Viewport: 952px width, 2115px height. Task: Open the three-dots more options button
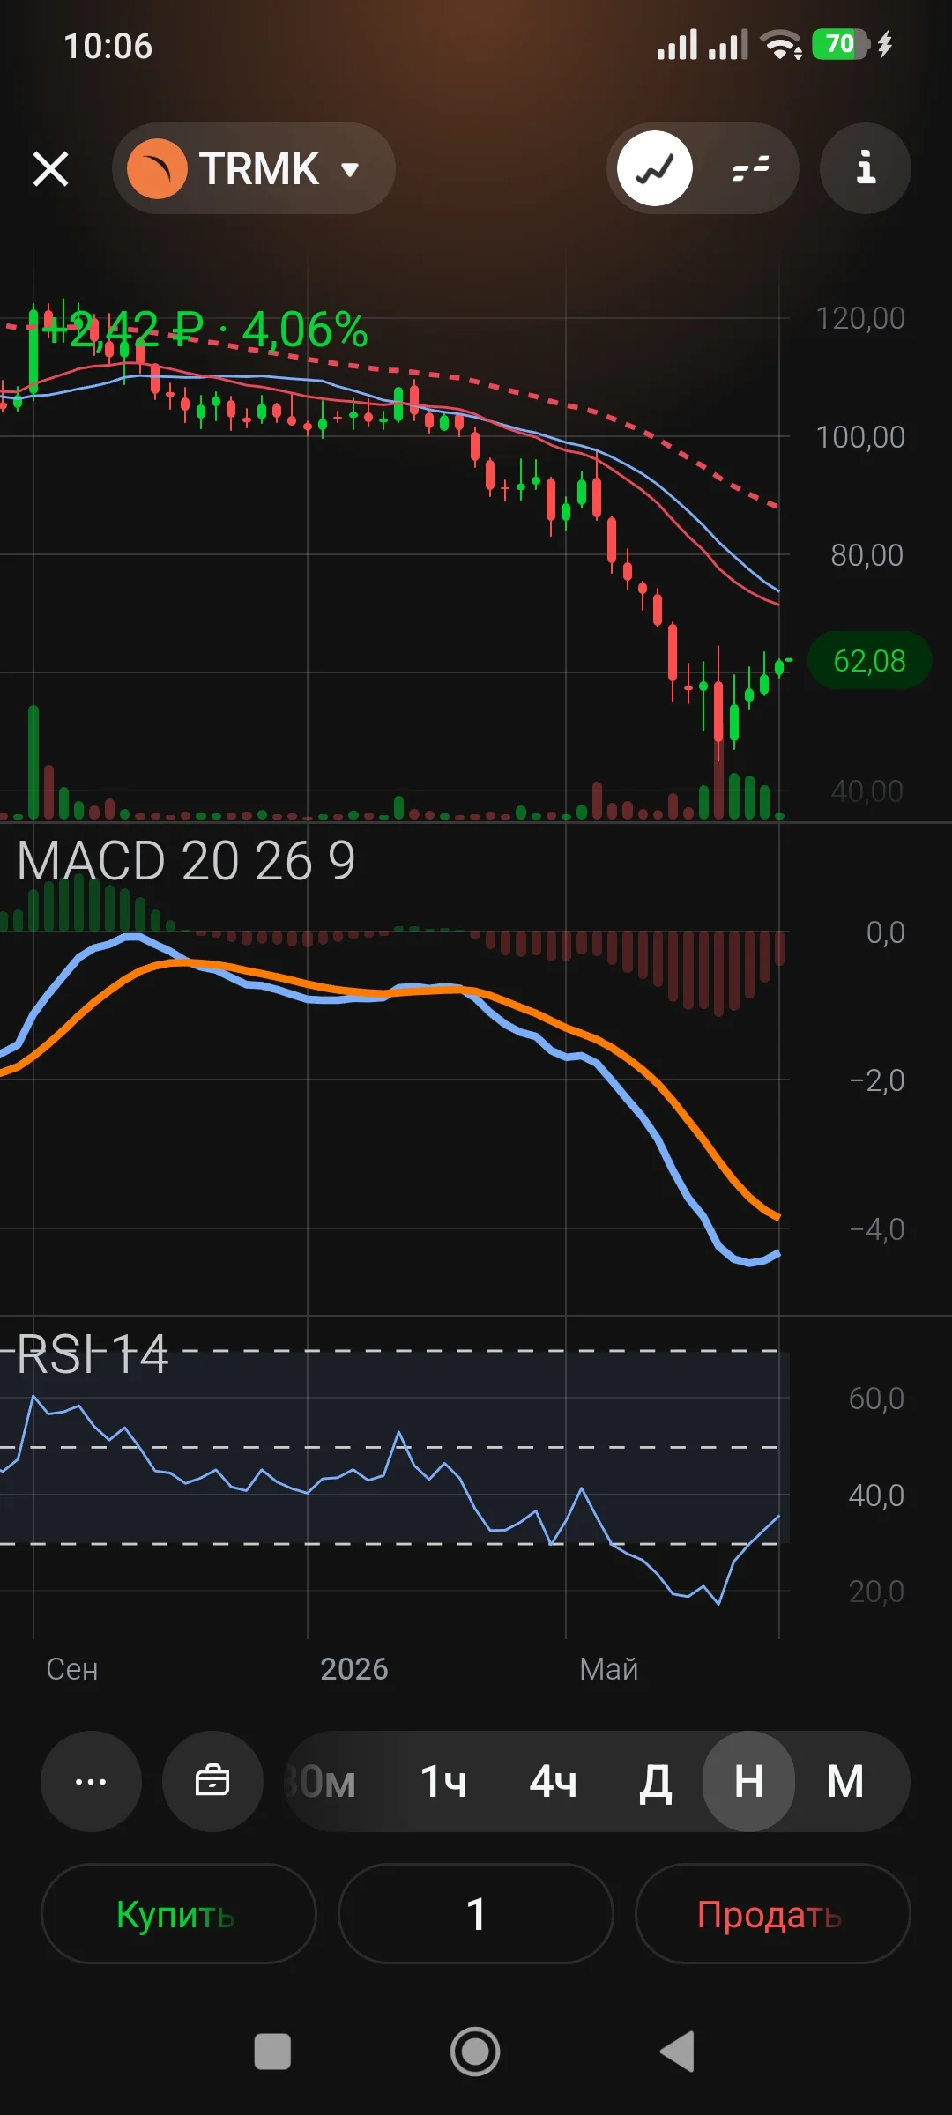[x=91, y=1782]
